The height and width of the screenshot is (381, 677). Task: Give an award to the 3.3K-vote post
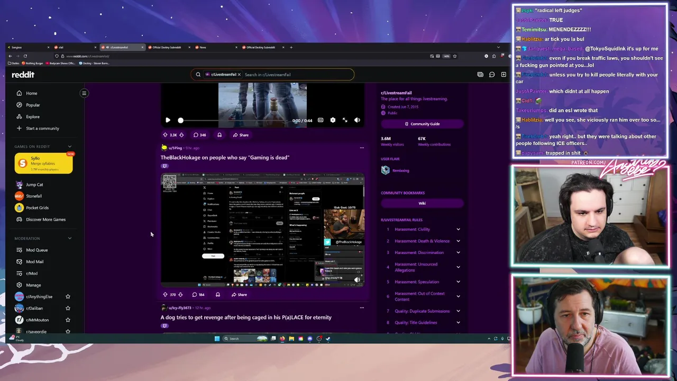coord(219,135)
